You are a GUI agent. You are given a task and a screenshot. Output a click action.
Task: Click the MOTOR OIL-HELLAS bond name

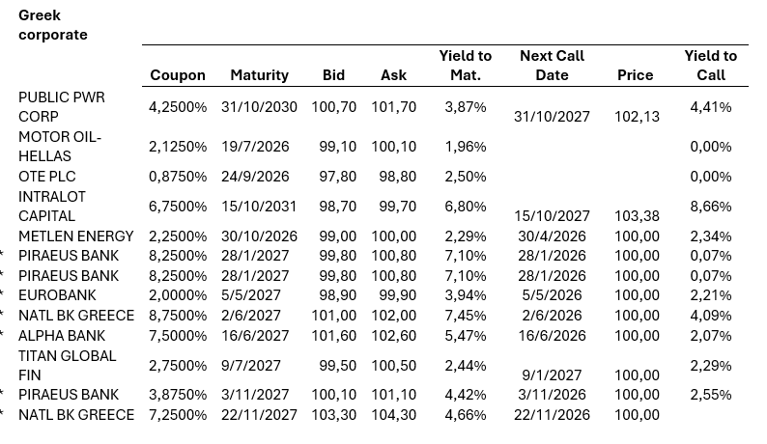pyautogui.click(x=60, y=147)
